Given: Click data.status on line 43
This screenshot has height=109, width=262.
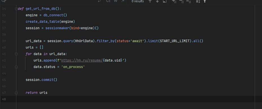Looking at the screenshot, I should pos(45,67).
